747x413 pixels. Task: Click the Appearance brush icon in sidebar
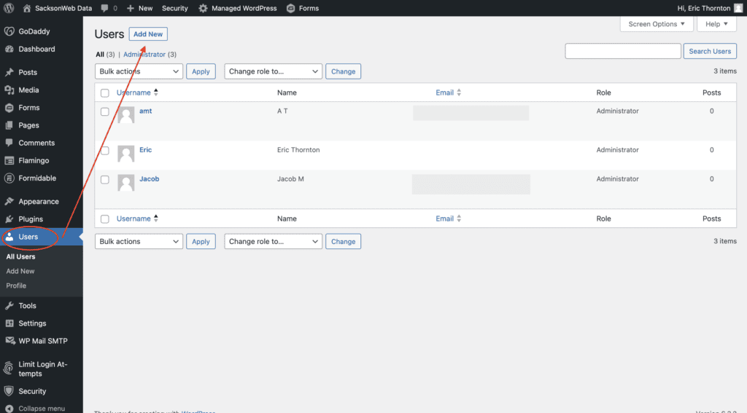click(x=9, y=201)
